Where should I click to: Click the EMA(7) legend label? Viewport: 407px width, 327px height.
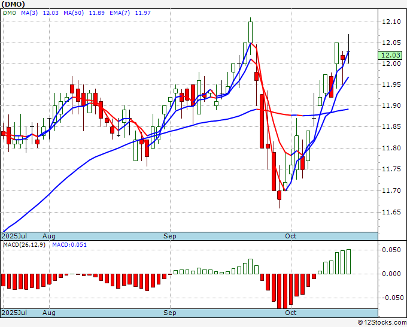120,13
